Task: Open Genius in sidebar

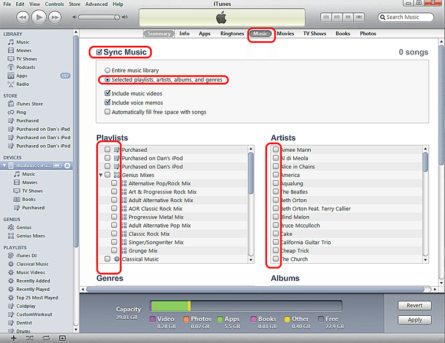Action: click(x=24, y=227)
